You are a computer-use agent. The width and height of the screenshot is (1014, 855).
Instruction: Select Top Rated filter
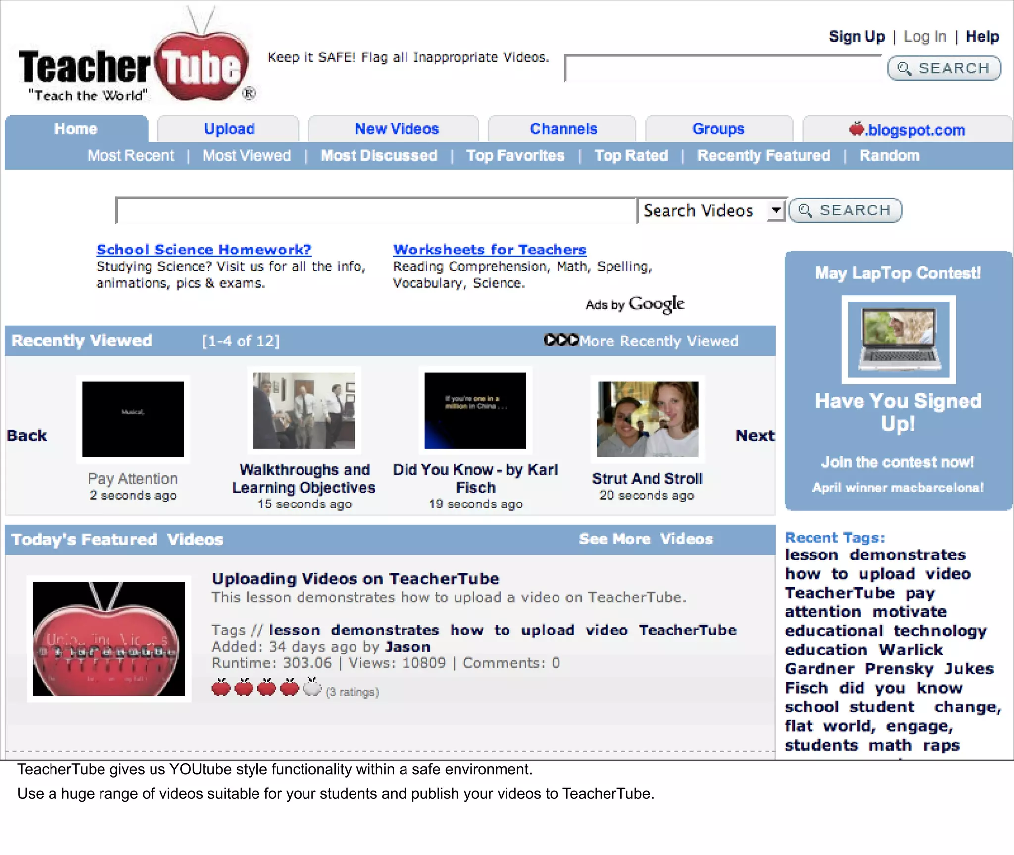631,155
